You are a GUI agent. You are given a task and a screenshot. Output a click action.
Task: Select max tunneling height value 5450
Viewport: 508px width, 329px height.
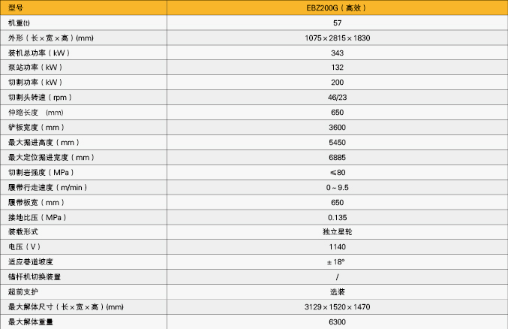click(337, 143)
